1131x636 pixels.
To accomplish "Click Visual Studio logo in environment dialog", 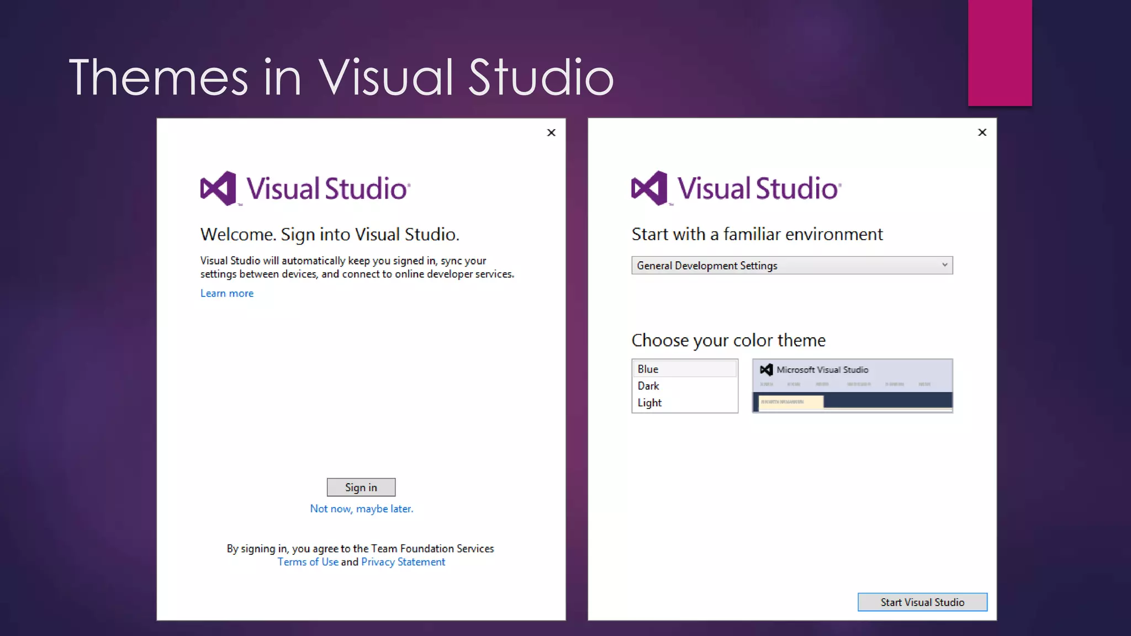I will tap(736, 188).
